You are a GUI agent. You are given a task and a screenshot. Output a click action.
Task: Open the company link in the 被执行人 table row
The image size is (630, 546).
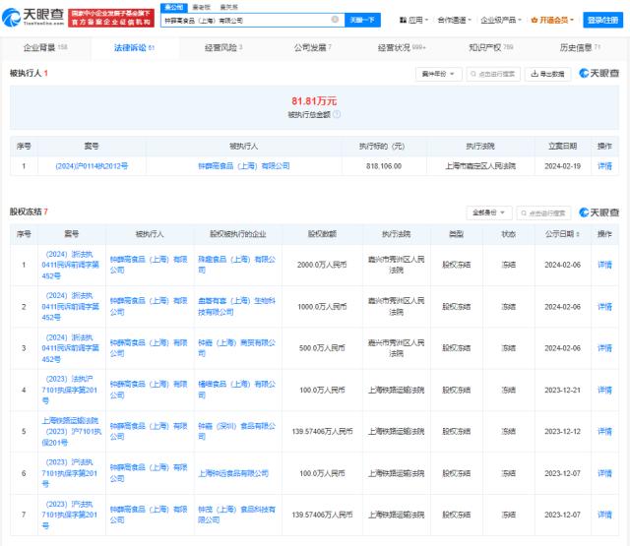tap(244, 166)
